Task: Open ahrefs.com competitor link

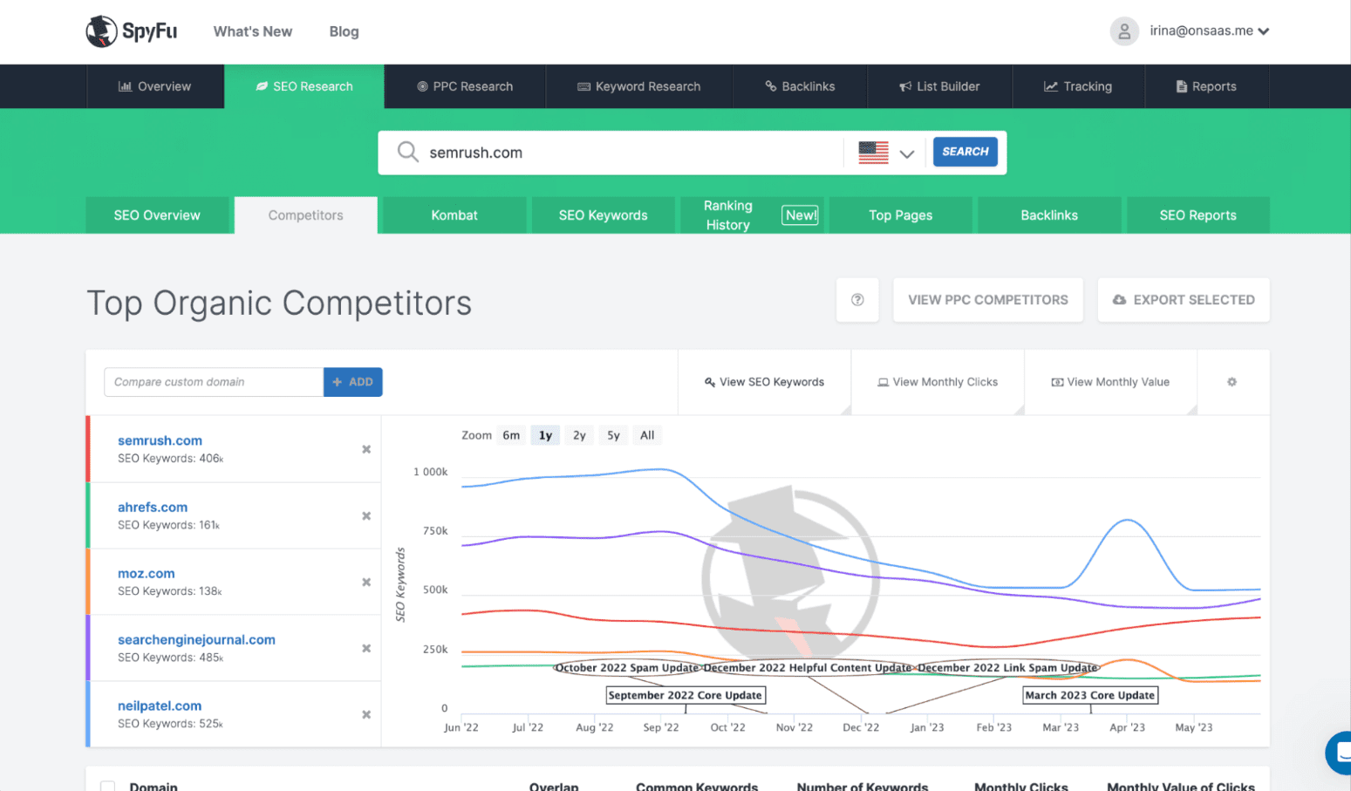Action: pyautogui.click(x=153, y=507)
